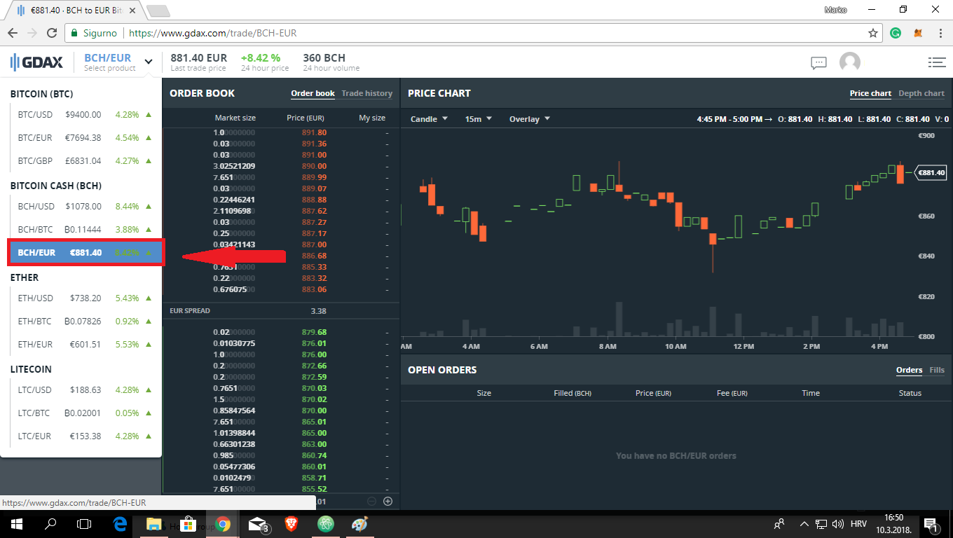The image size is (953, 538).
Task: Select the Price chart tab
Action: click(x=870, y=93)
